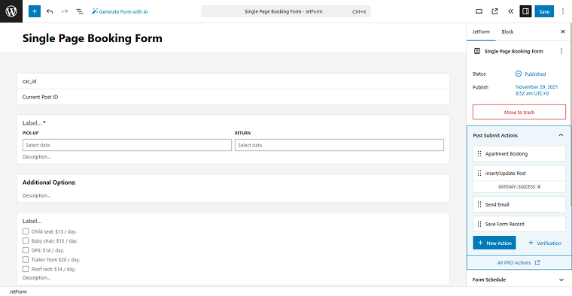Click the PICK-UP Select date field
Image resolution: width=572 pixels, height=296 pixels.
(127, 145)
